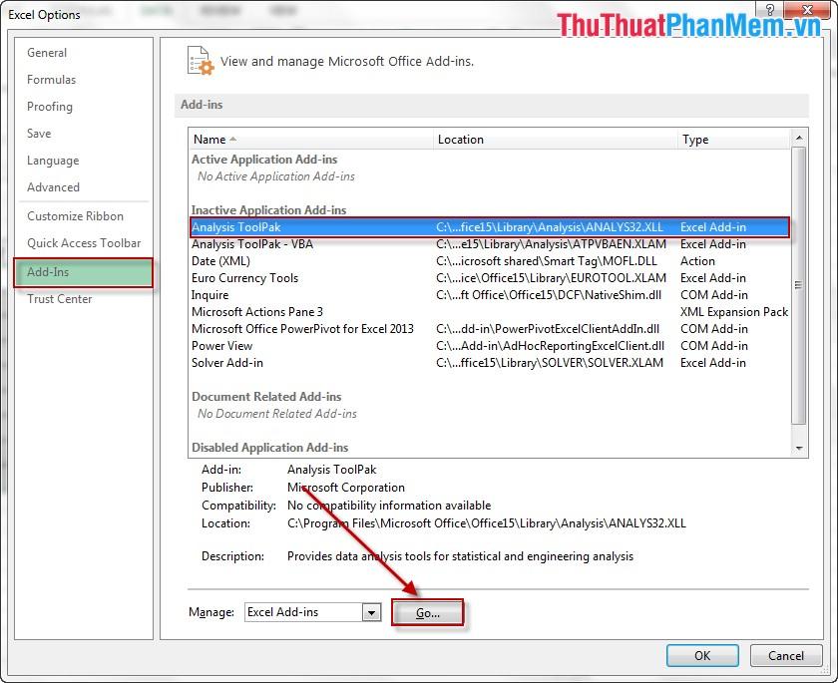Select the Power View add-in
838x683 pixels.
pos(490,346)
